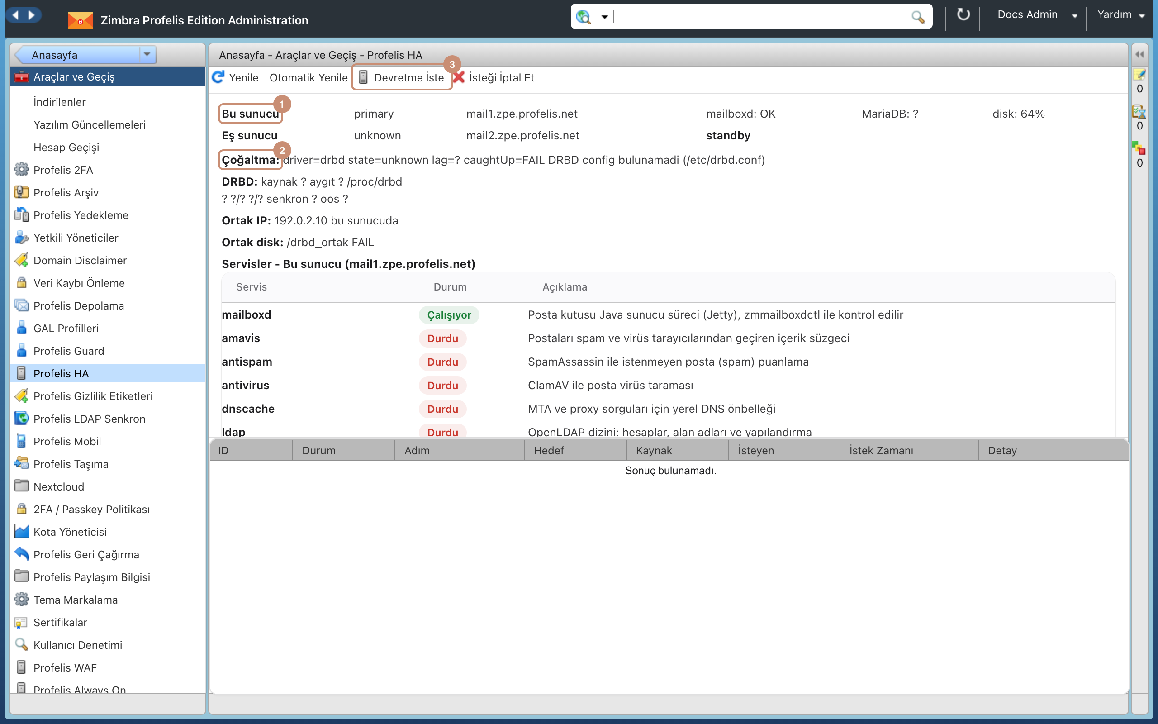
Task: Expand the Anasayfa dropdown arrow
Action: point(147,54)
